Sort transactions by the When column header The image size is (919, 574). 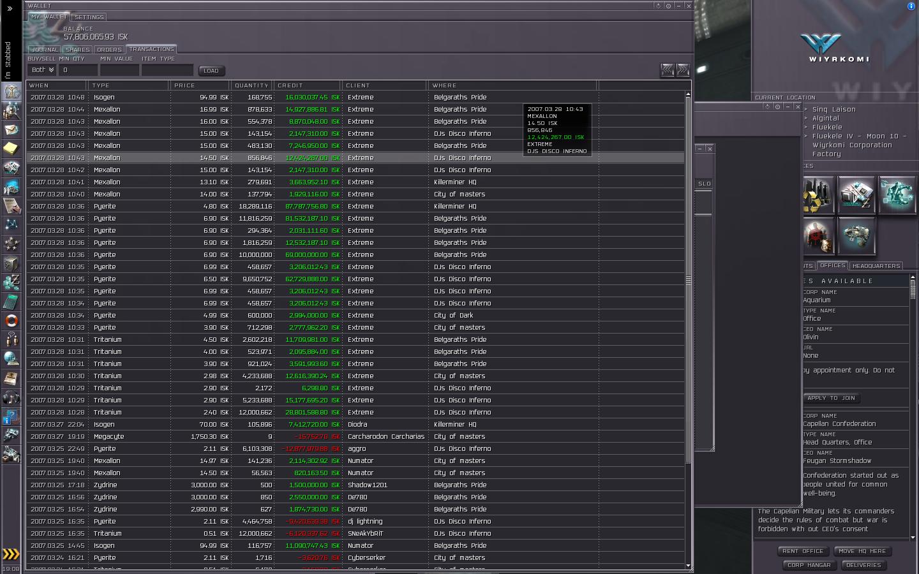56,85
